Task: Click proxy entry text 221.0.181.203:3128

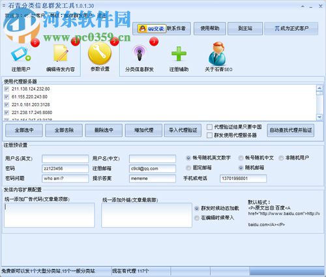Action: (x=31, y=105)
